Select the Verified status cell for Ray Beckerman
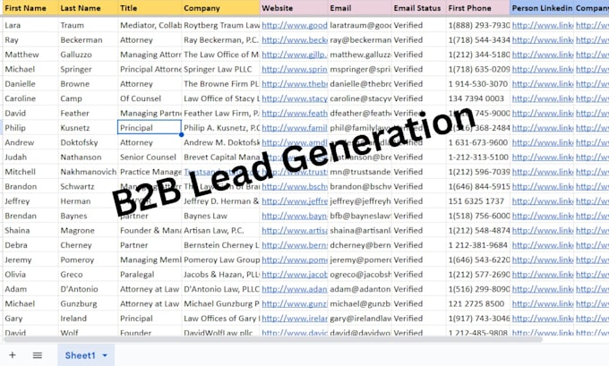 tap(419, 40)
